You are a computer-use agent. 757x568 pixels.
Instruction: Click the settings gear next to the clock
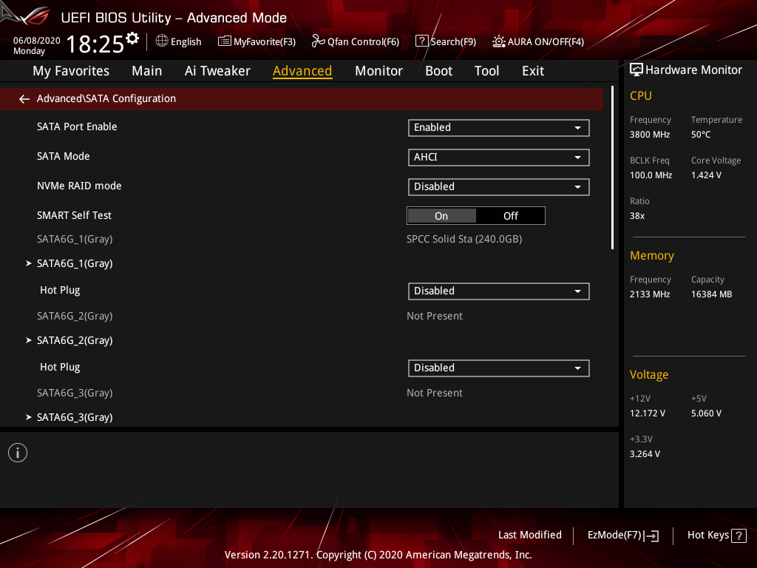[132, 38]
